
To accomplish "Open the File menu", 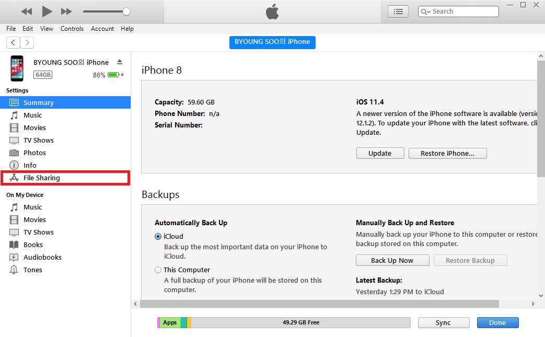I will (x=11, y=29).
